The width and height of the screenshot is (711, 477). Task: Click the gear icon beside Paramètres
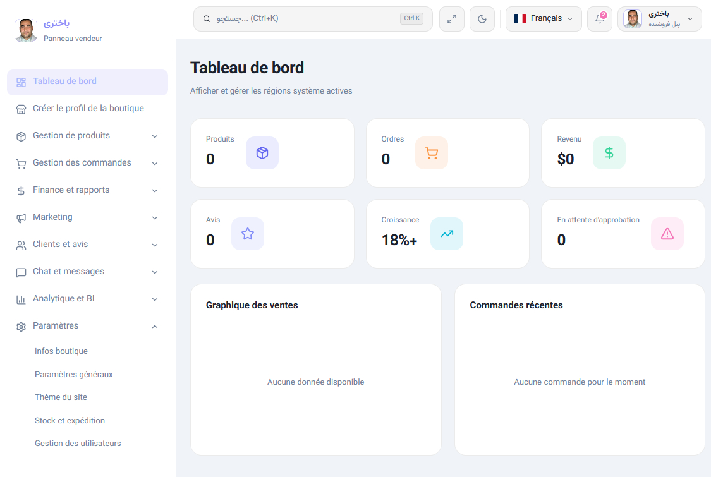(x=21, y=327)
